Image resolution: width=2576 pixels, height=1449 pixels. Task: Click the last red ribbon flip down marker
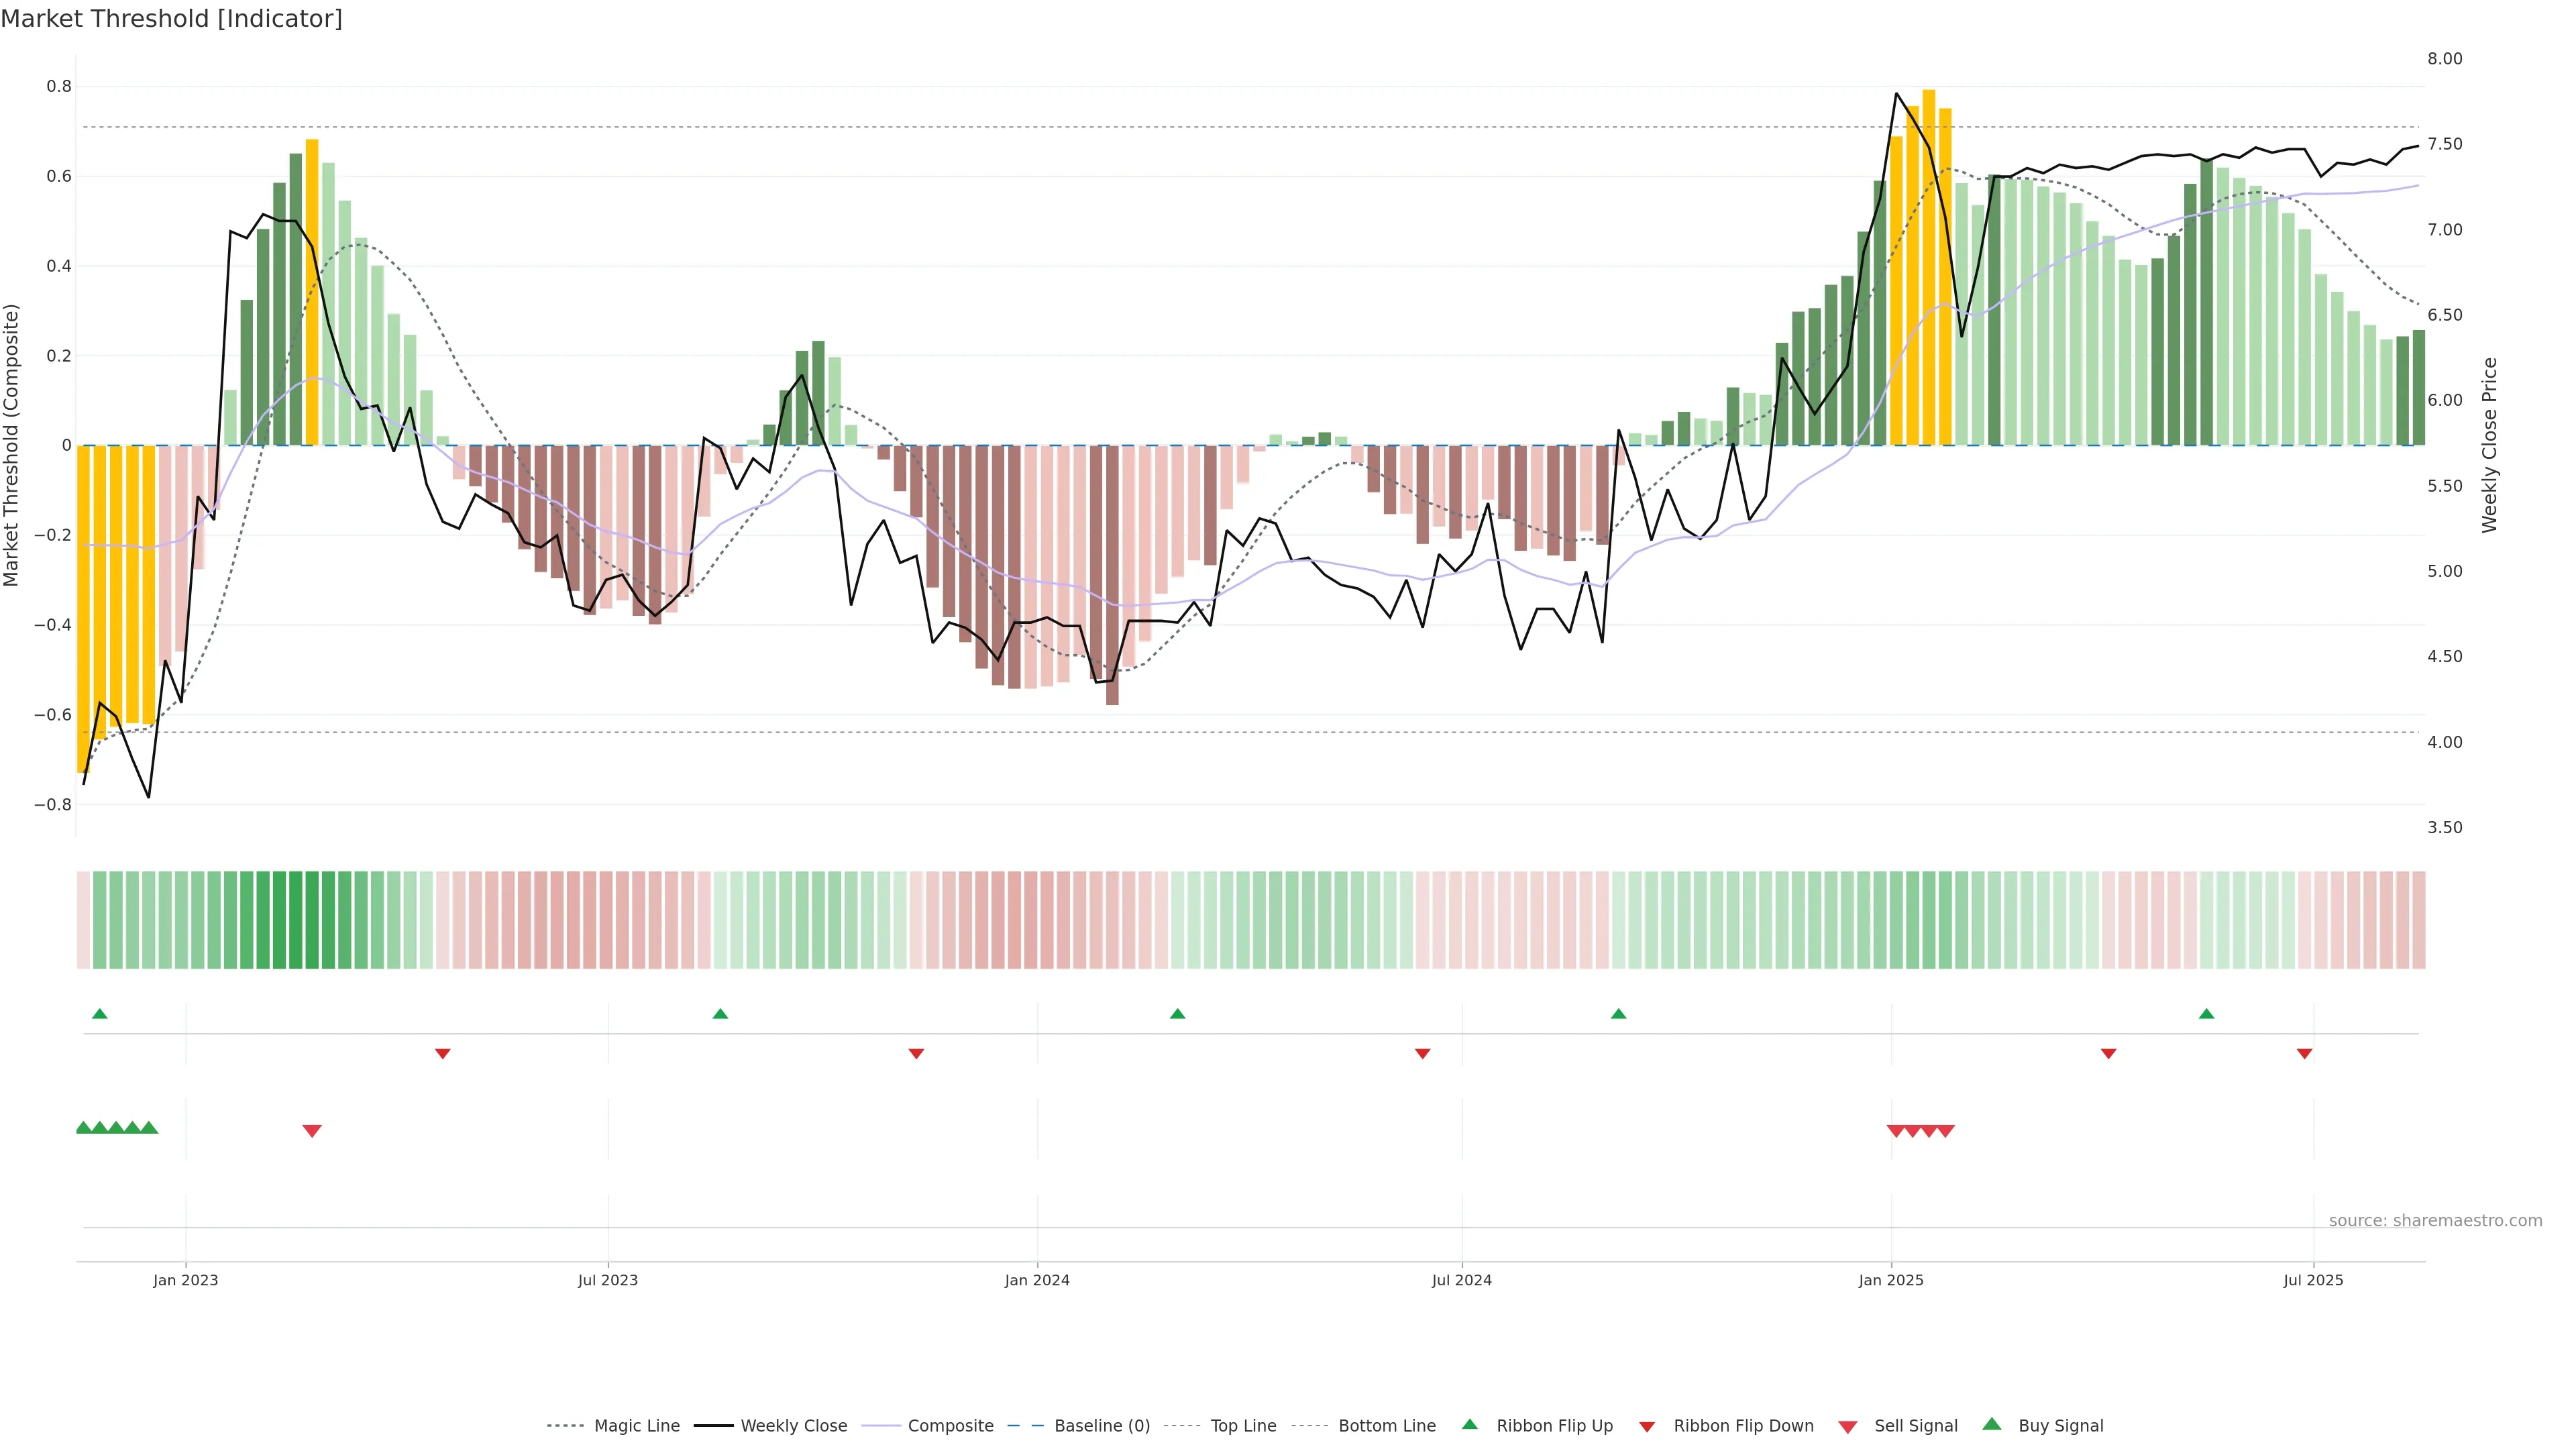pyautogui.click(x=2305, y=1054)
